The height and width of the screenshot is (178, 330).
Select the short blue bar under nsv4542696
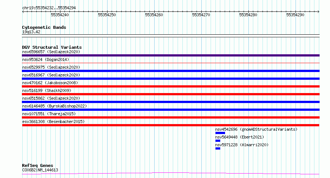(x=220, y=133)
